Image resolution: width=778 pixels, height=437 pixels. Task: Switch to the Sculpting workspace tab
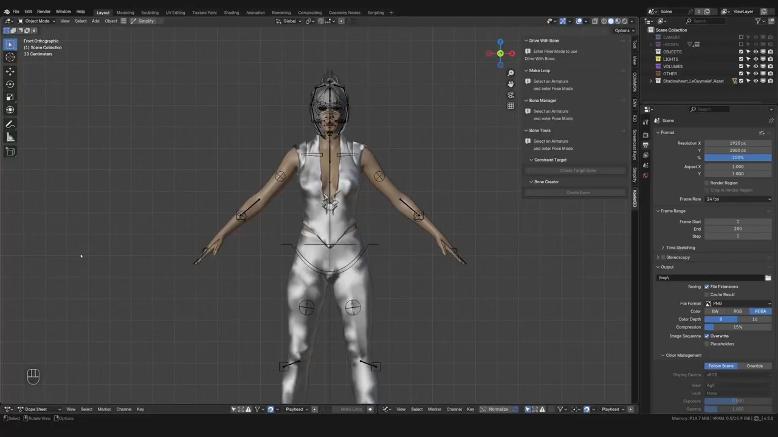coord(150,13)
